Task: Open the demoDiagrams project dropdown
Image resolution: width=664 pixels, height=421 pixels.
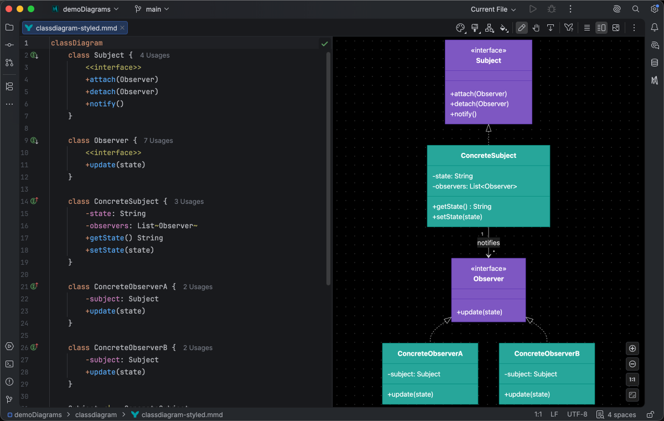Action: click(85, 9)
